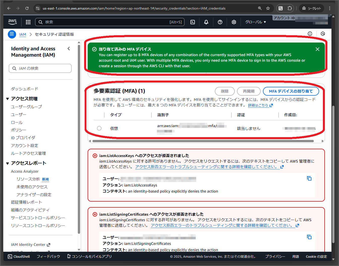Open the browser extensions puzzle icon

tap(290, 8)
